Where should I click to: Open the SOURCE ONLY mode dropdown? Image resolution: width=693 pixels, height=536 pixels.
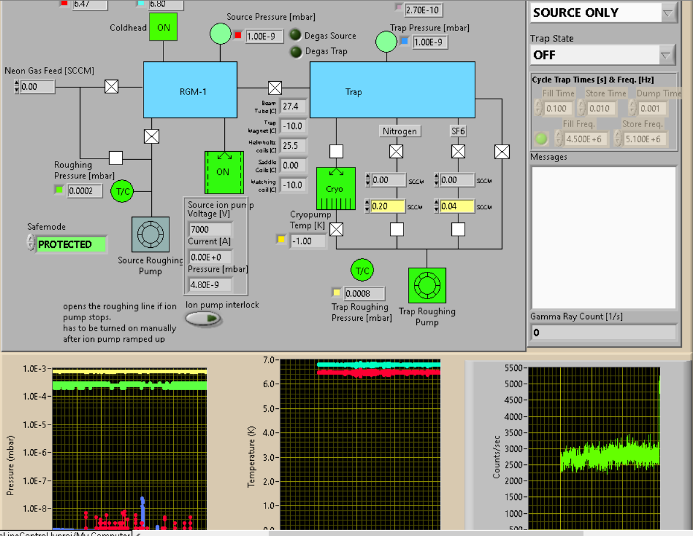pos(668,13)
